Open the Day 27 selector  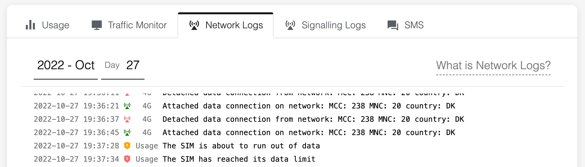tap(123, 65)
